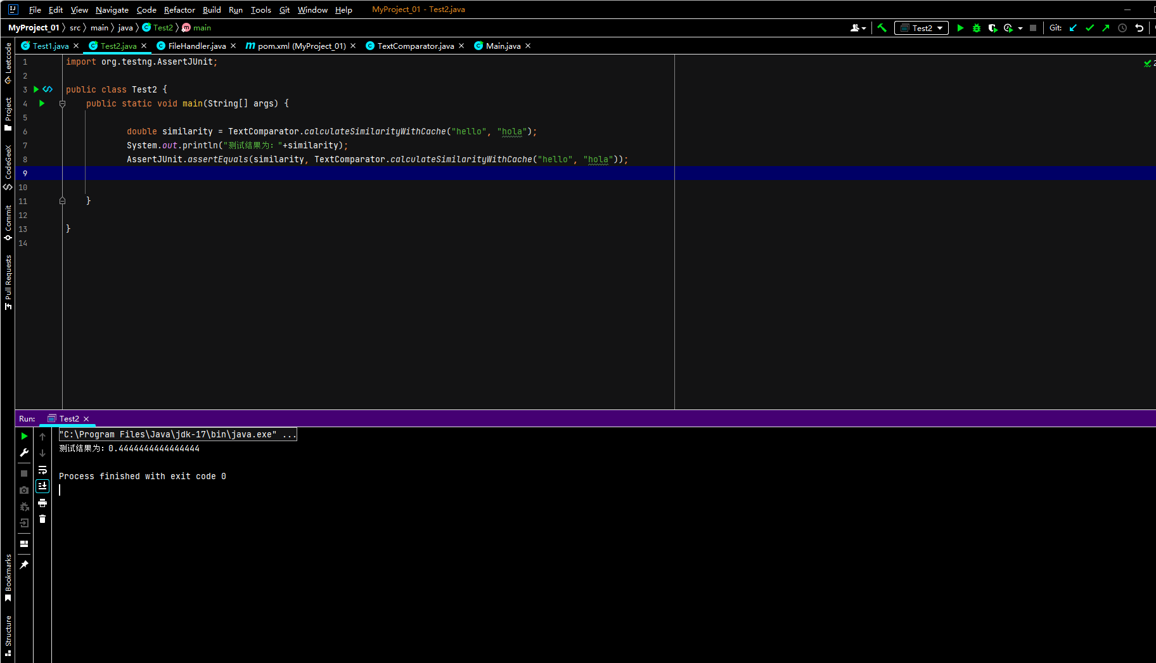Click the Git Rollback icon
Screen dimensions: 1156x663
[1139, 28]
